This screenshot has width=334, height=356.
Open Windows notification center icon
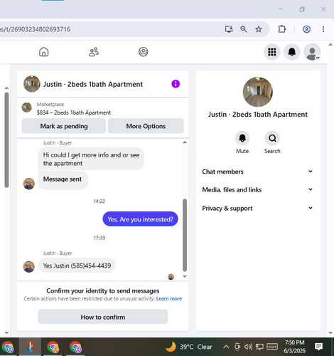pyautogui.click(x=318, y=347)
